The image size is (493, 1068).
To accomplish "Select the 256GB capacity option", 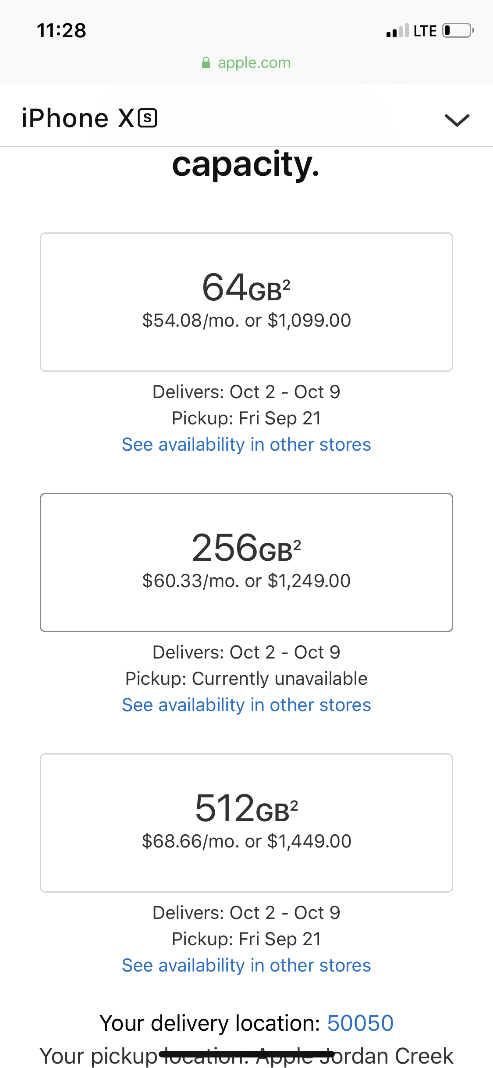I will click(246, 562).
